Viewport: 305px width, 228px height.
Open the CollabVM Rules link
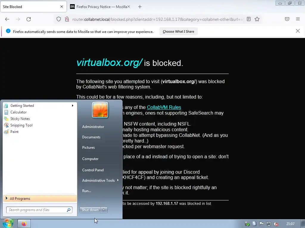point(164,107)
